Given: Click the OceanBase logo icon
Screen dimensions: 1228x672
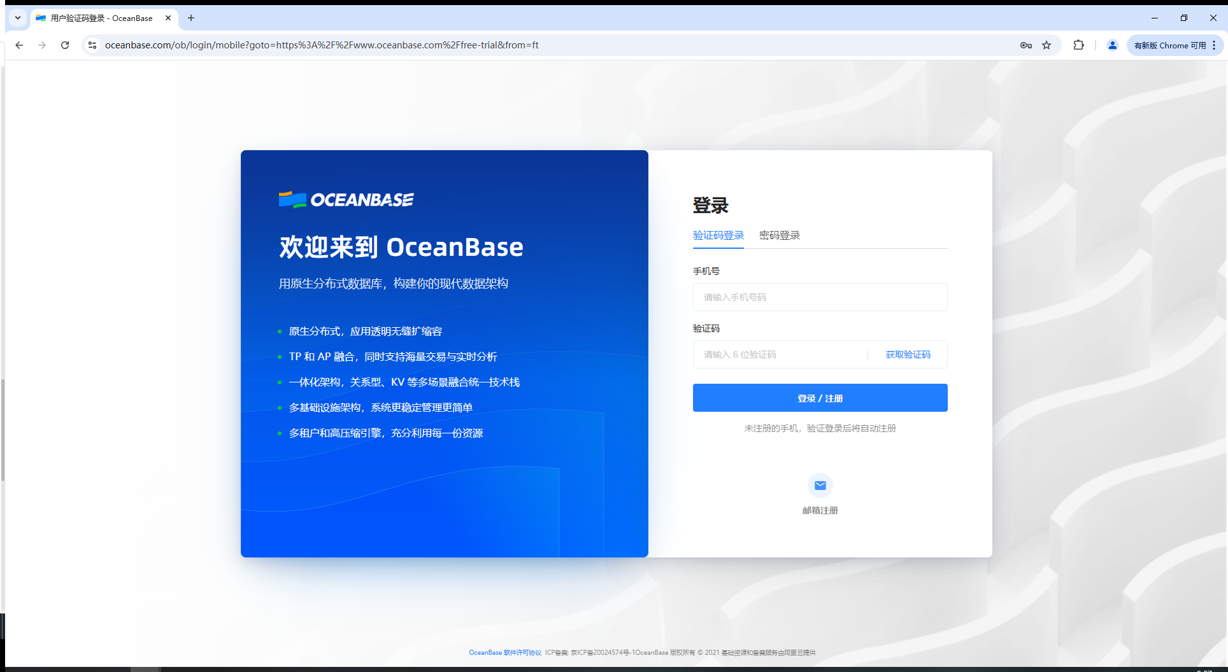Looking at the screenshot, I should pos(292,198).
